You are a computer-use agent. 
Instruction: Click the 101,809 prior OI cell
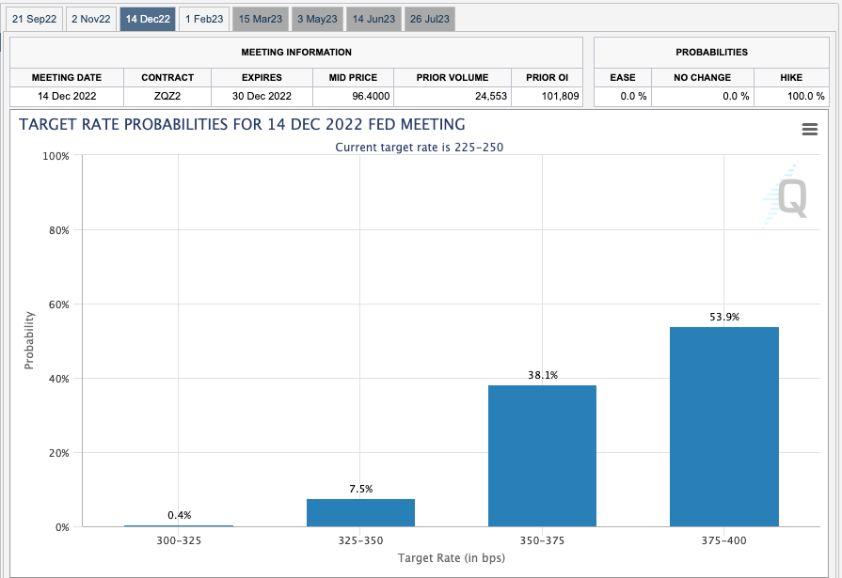pos(547,96)
